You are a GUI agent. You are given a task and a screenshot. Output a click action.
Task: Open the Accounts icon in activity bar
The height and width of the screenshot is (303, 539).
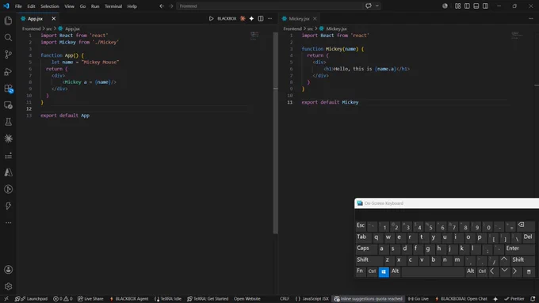tap(8, 270)
